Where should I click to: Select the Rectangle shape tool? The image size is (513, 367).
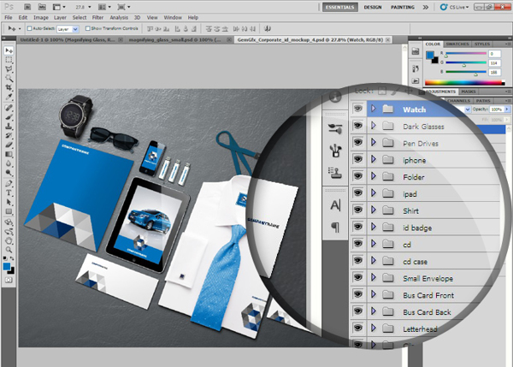pyautogui.click(x=9, y=211)
